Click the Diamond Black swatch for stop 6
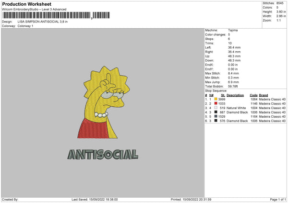288x203 pixels. tap(216, 121)
